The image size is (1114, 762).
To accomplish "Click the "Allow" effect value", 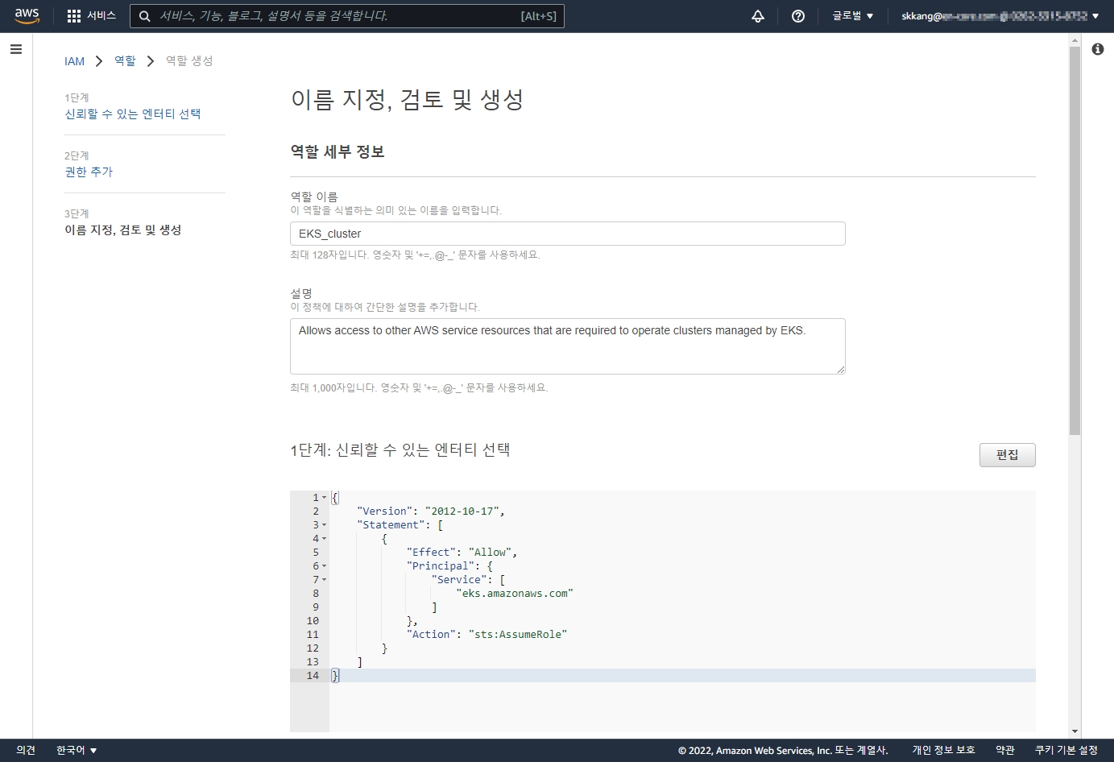I will (x=490, y=553).
